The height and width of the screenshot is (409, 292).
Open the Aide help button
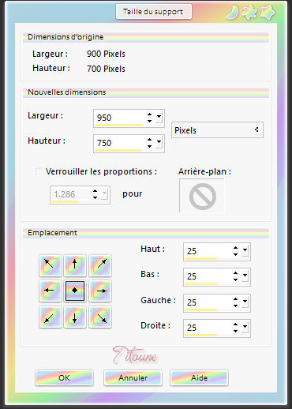tap(199, 377)
